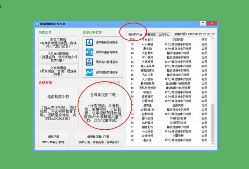The width and height of the screenshot is (249, 169).
Task: Click the 固乔电商图片助手 download icon
Action: (x=89, y=42)
